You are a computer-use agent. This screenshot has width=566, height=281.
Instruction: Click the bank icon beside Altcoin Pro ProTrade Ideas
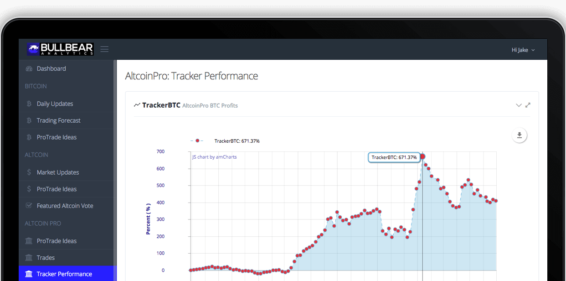pyautogui.click(x=29, y=241)
